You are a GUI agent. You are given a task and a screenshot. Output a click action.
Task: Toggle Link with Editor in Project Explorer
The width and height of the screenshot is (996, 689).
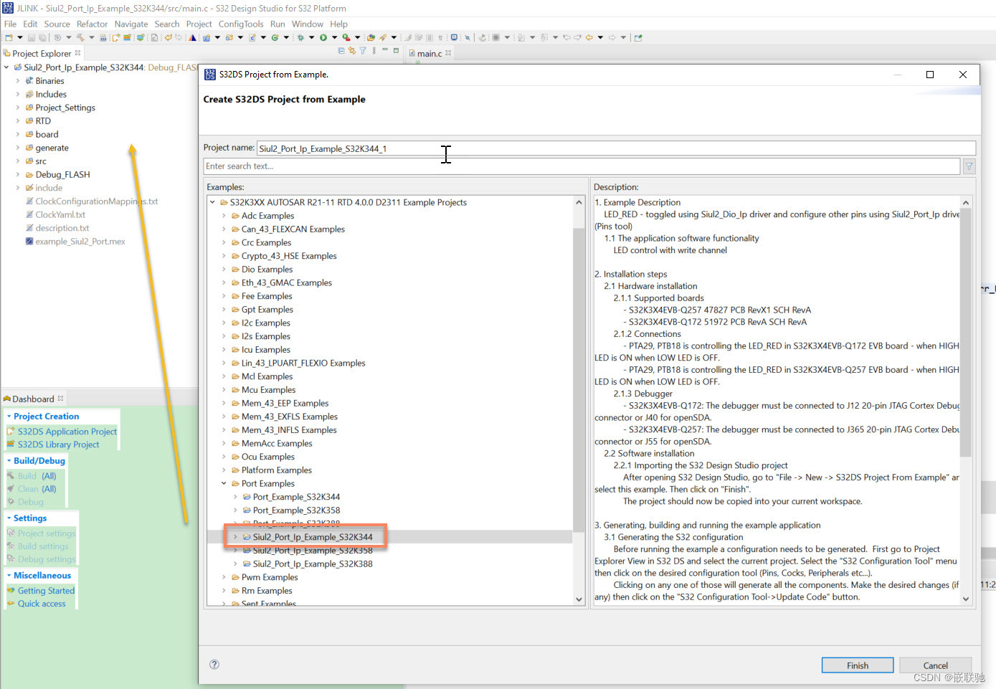coord(352,51)
